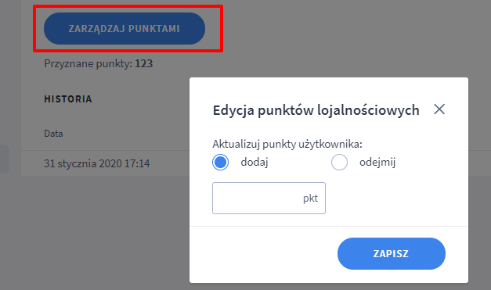
Task: Click the Przyznane punkty label
Action: (88, 64)
